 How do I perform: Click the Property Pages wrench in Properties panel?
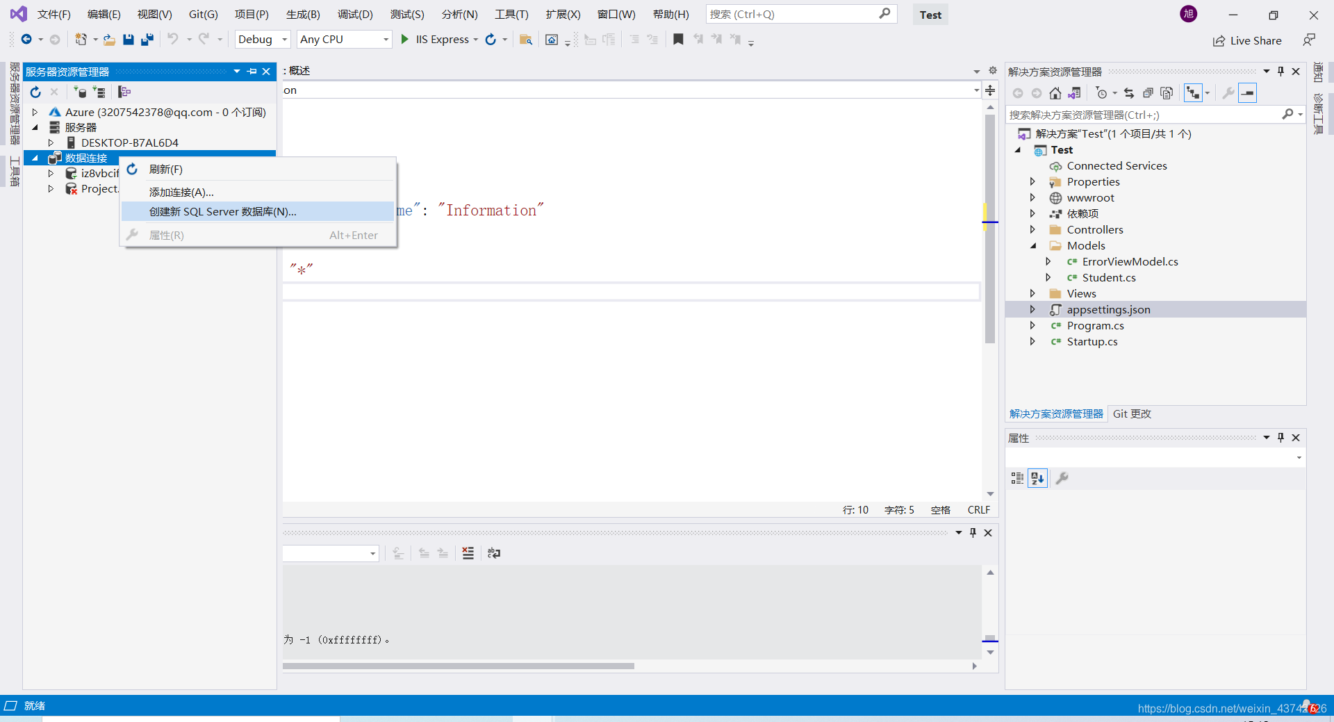[1062, 478]
